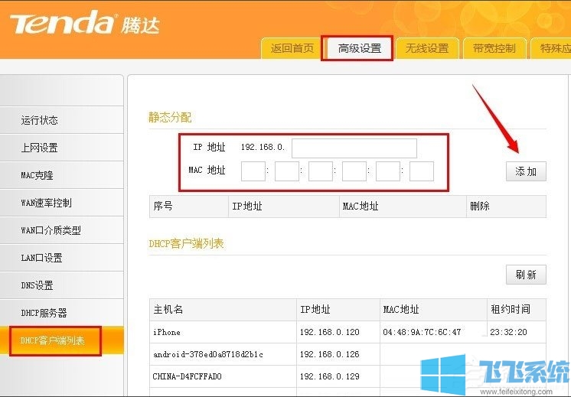Viewport: 571px width, 397px height.
Task: Switch to the 高级设置 tab
Action: [x=359, y=48]
